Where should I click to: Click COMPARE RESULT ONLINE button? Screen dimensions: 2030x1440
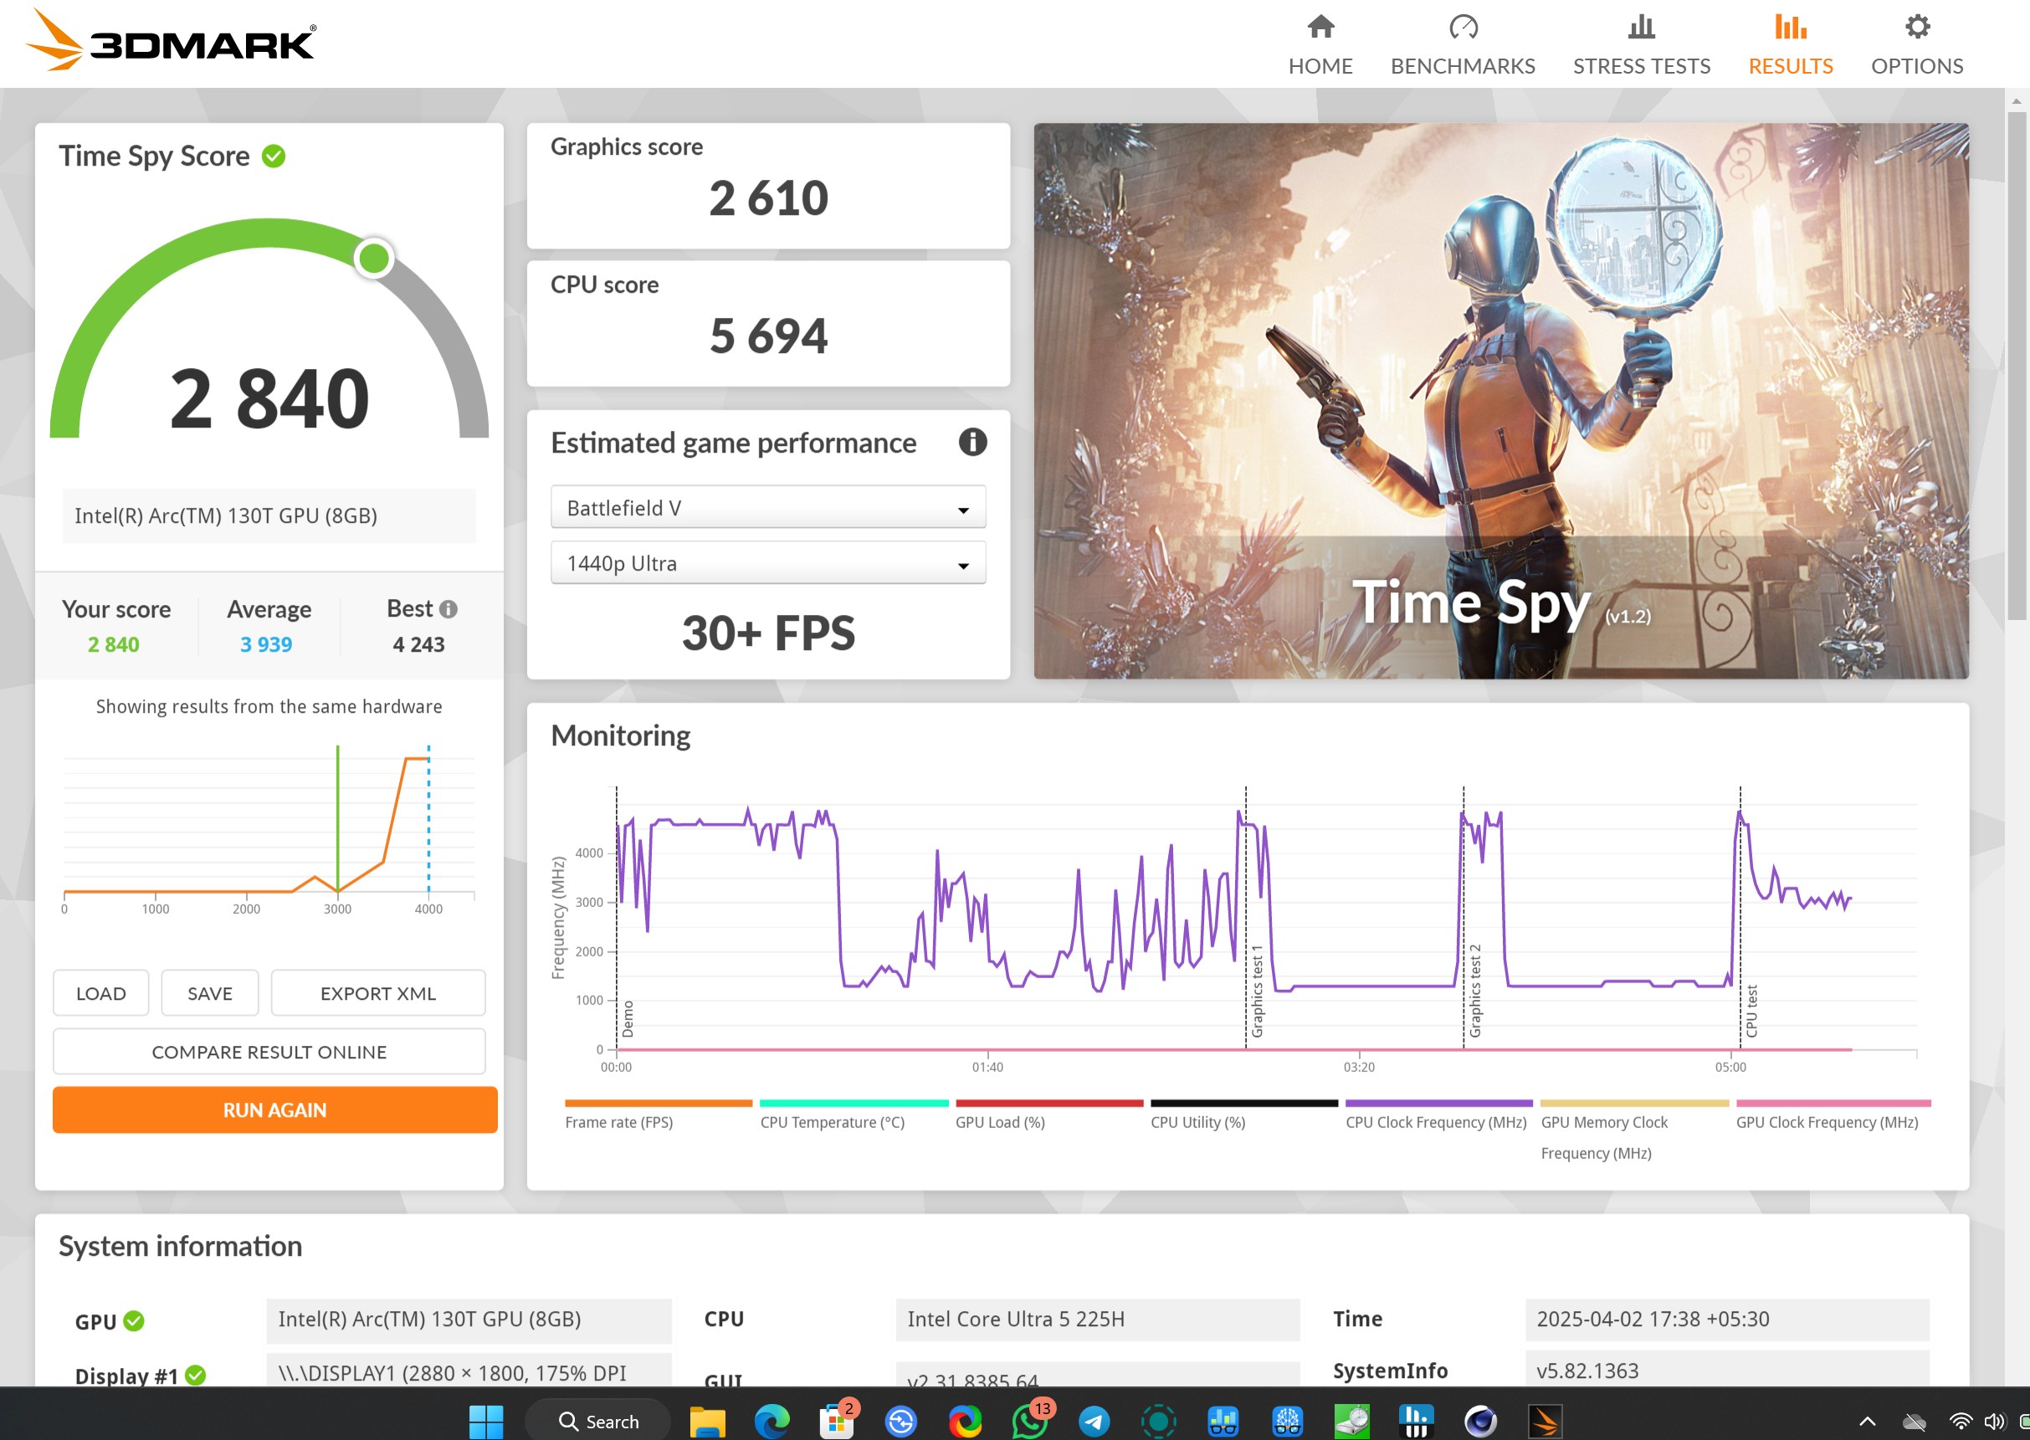click(x=269, y=1052)
